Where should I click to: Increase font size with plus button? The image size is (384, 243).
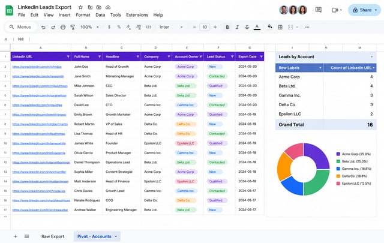click(x=215, y=27)
